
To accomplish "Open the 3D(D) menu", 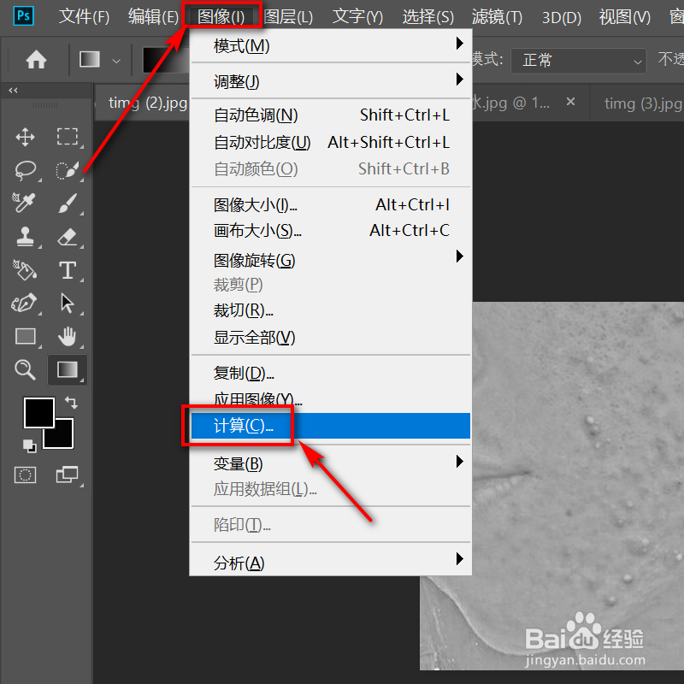I will point(562,17).
